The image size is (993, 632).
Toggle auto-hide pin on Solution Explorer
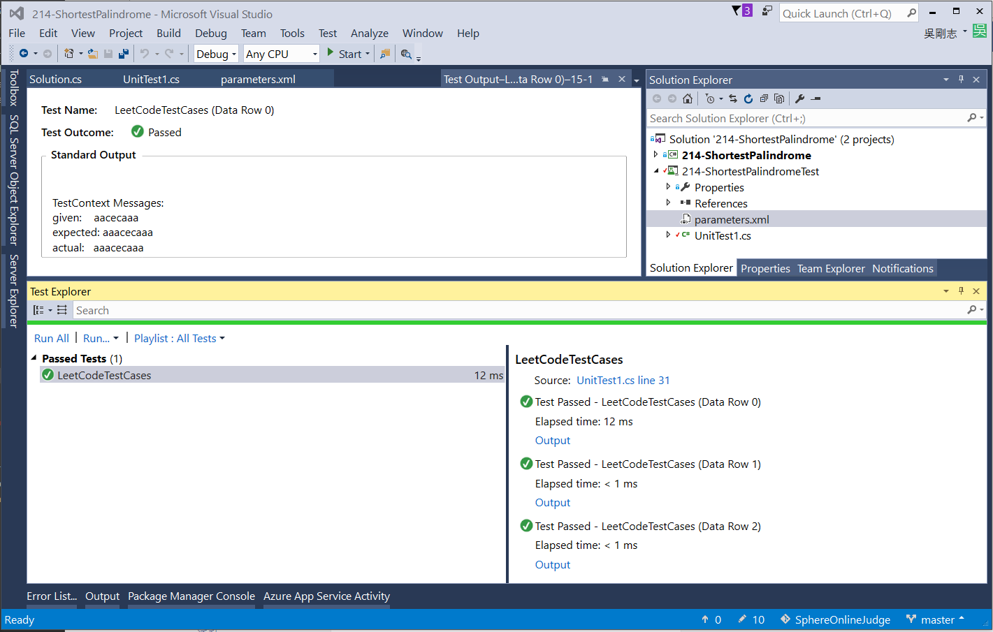click(x=961, y=80)
